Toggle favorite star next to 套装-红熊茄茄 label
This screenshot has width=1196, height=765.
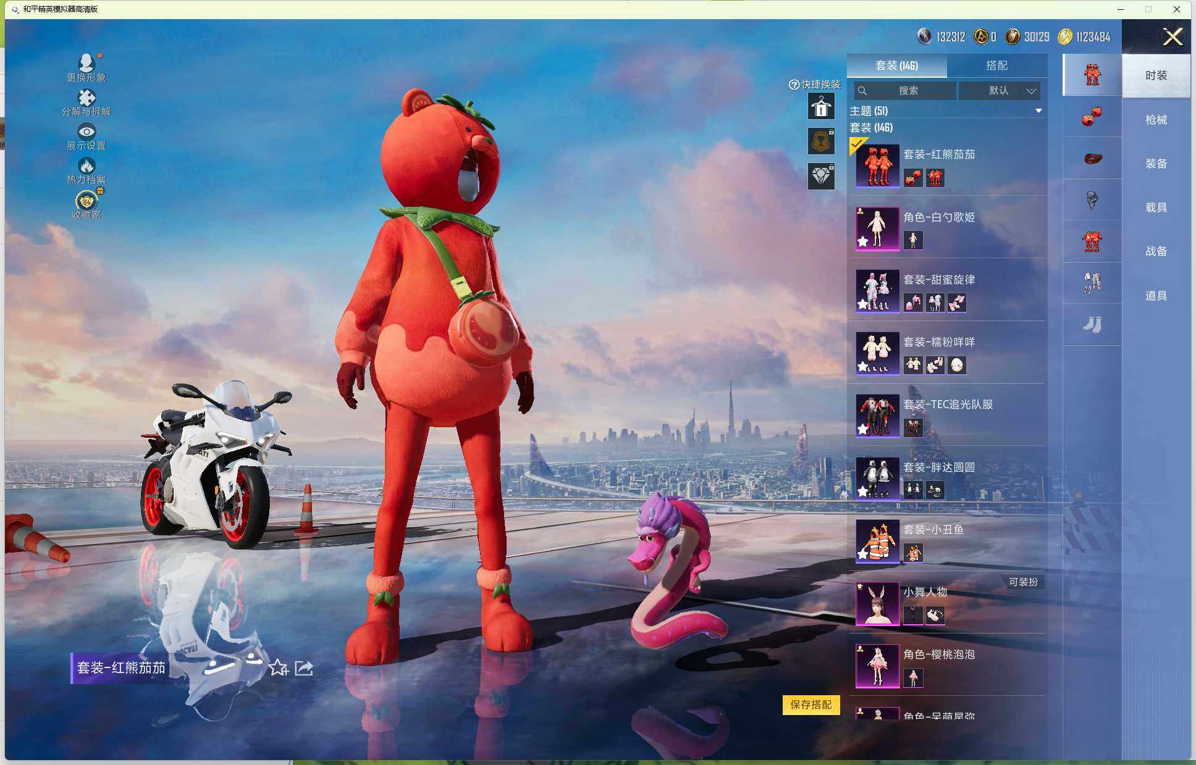(x=278, y=668)
